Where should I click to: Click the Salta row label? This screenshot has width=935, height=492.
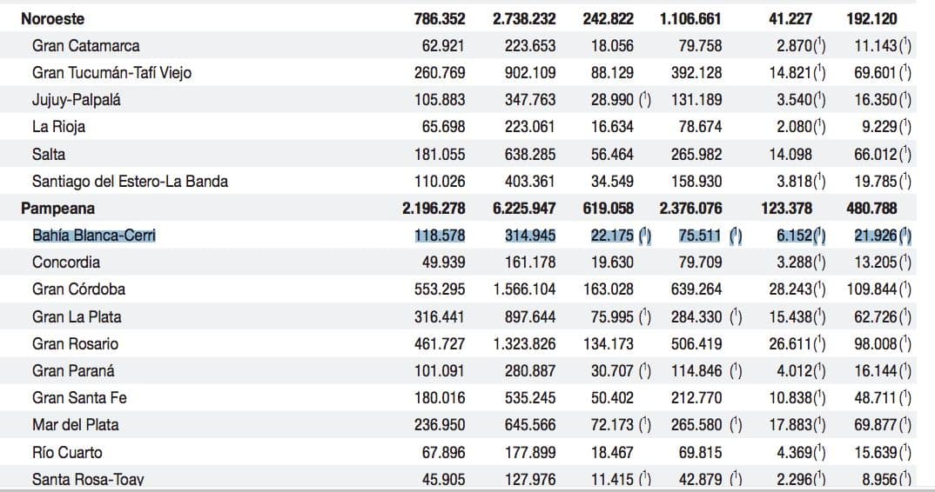click(x=49, y=154)
